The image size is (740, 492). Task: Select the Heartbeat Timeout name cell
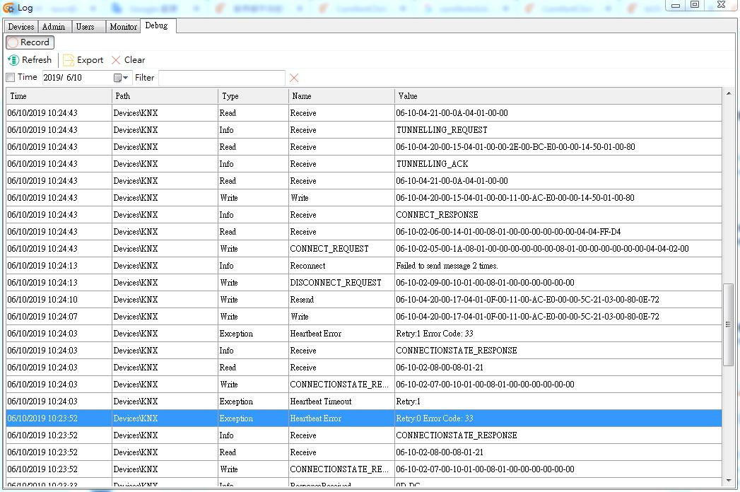pos(341,402)
